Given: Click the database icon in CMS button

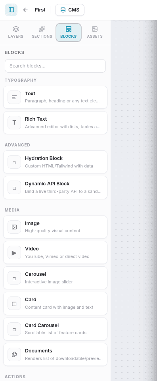Looking at the screenshot, I should click(63, 10).
